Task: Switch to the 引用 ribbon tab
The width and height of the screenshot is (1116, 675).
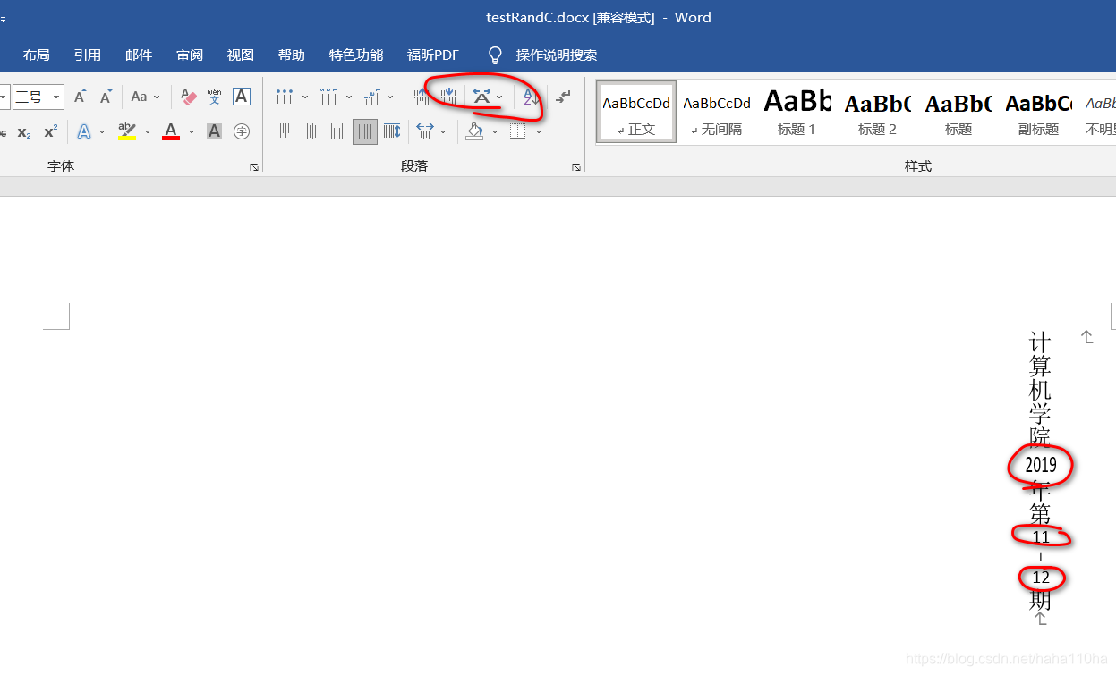Action: point(88,55)
